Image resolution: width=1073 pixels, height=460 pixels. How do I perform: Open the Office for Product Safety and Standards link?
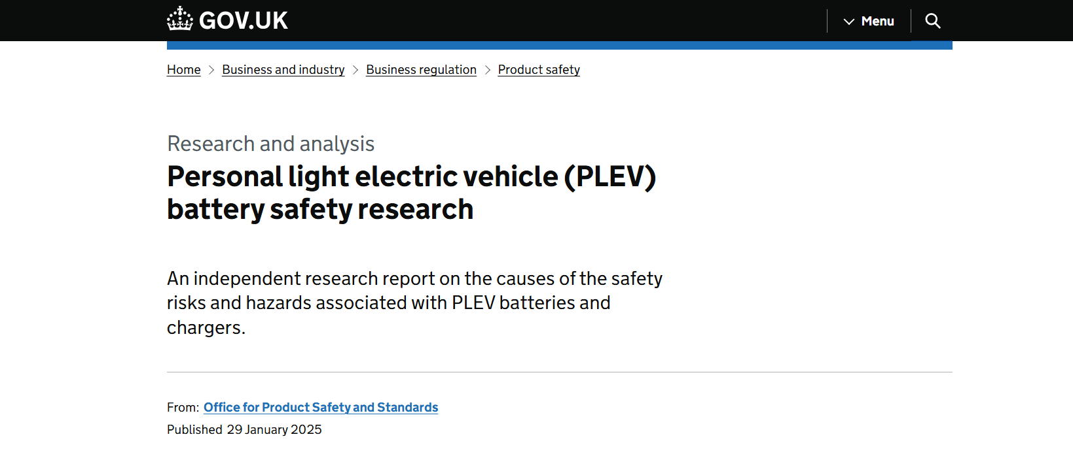click(x=320, y=406)
